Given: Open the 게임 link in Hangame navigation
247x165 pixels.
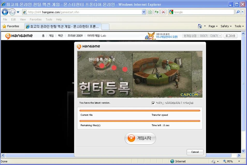Looking at the screenshot, I should tap(51, 36).
